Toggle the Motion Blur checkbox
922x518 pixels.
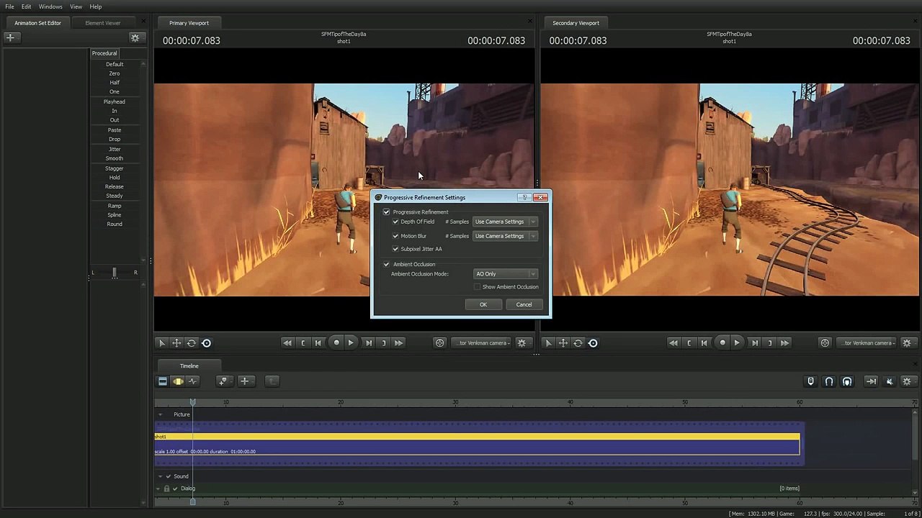coord(395,236)
